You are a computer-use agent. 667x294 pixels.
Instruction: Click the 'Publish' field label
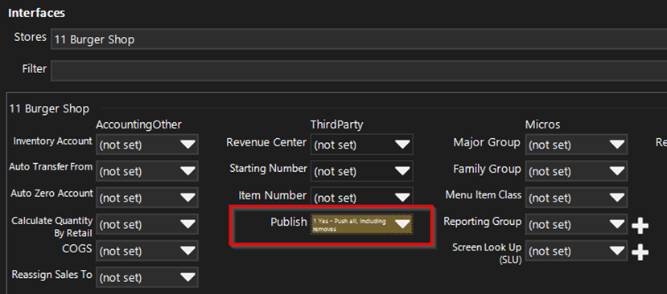(289, 222)
